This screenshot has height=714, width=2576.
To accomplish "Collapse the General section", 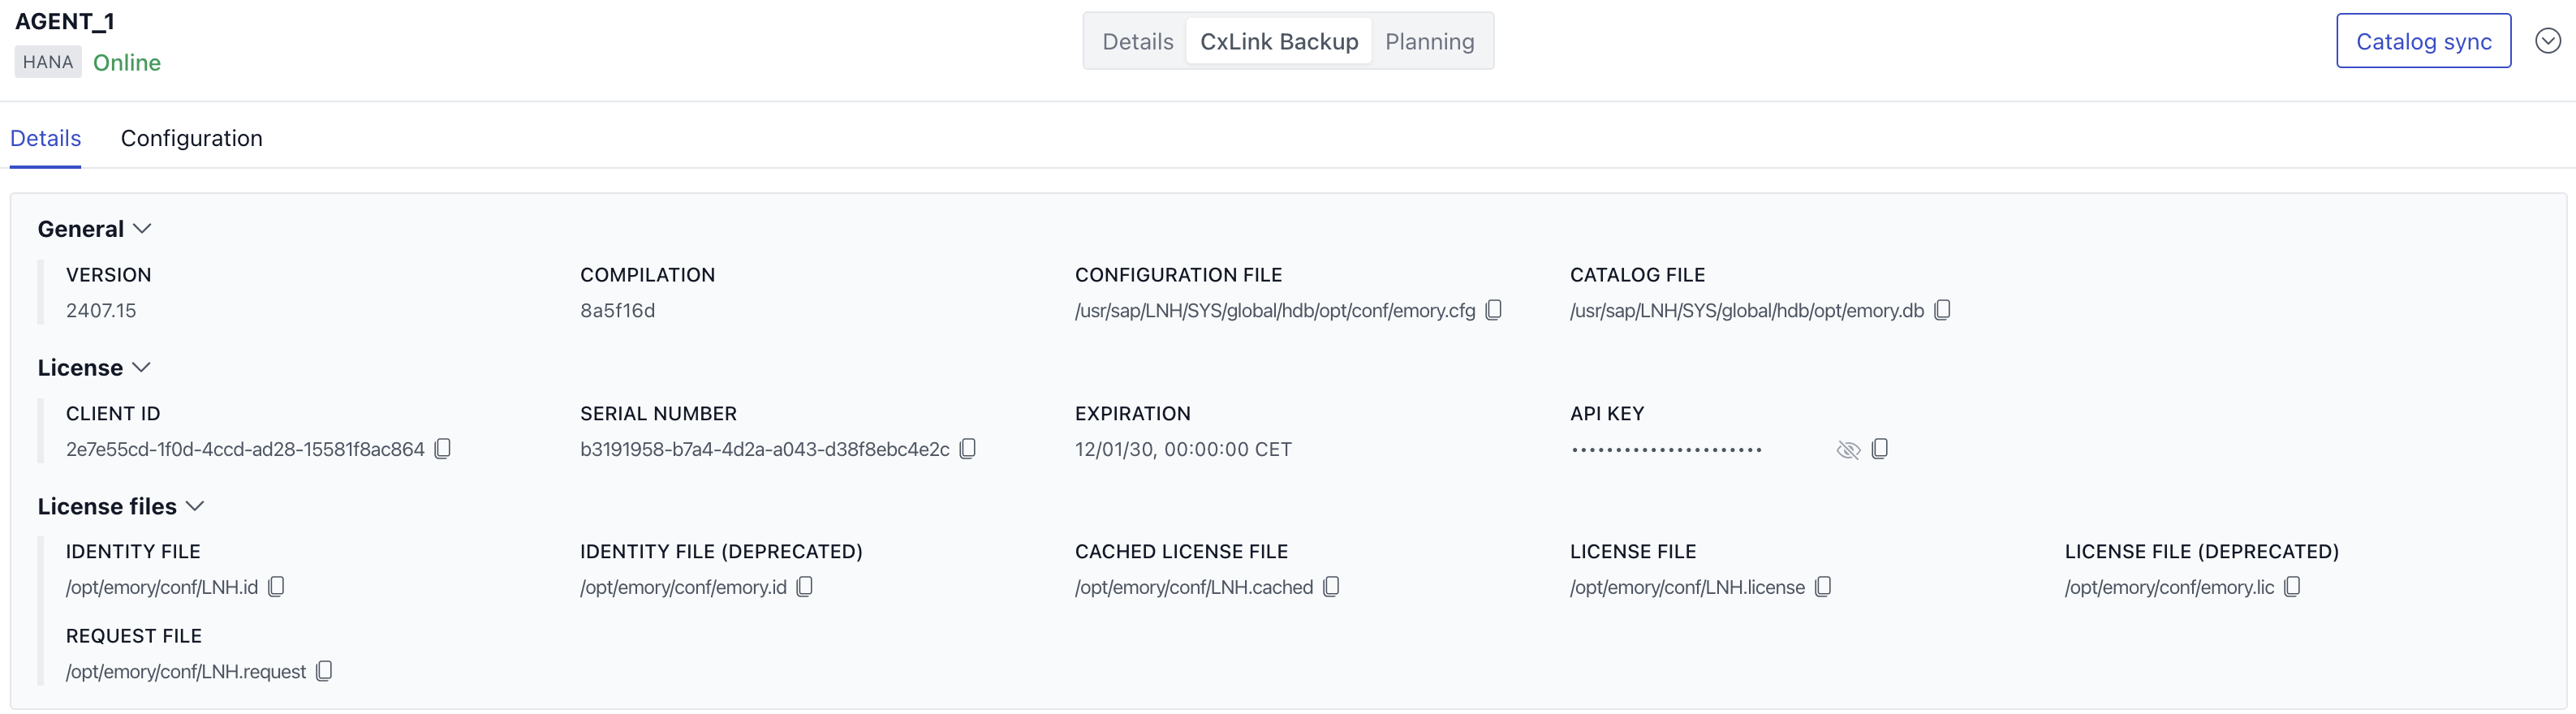I will (x=142, y=229).
